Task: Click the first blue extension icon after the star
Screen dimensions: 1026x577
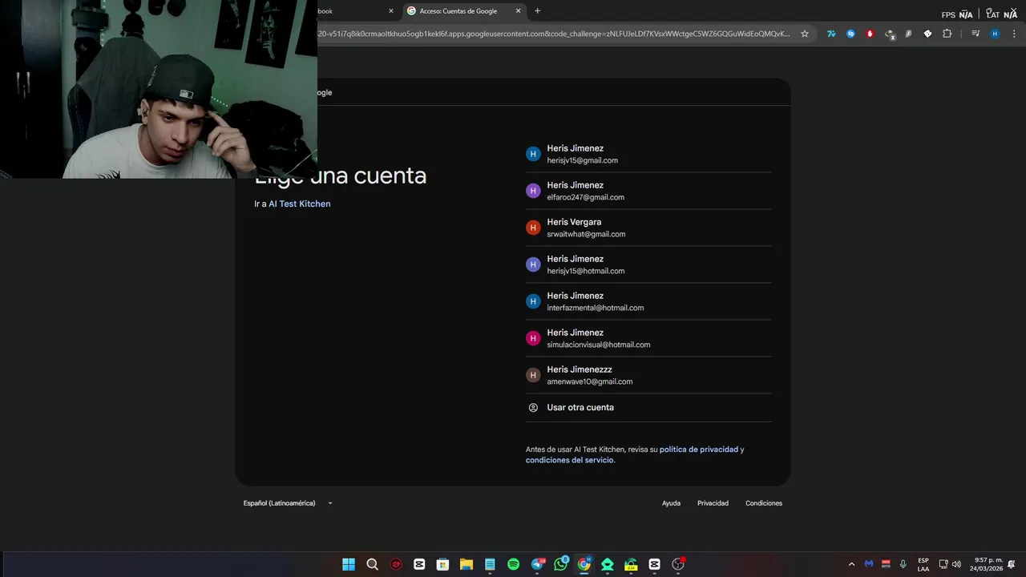Action: (x=831, y=34)
